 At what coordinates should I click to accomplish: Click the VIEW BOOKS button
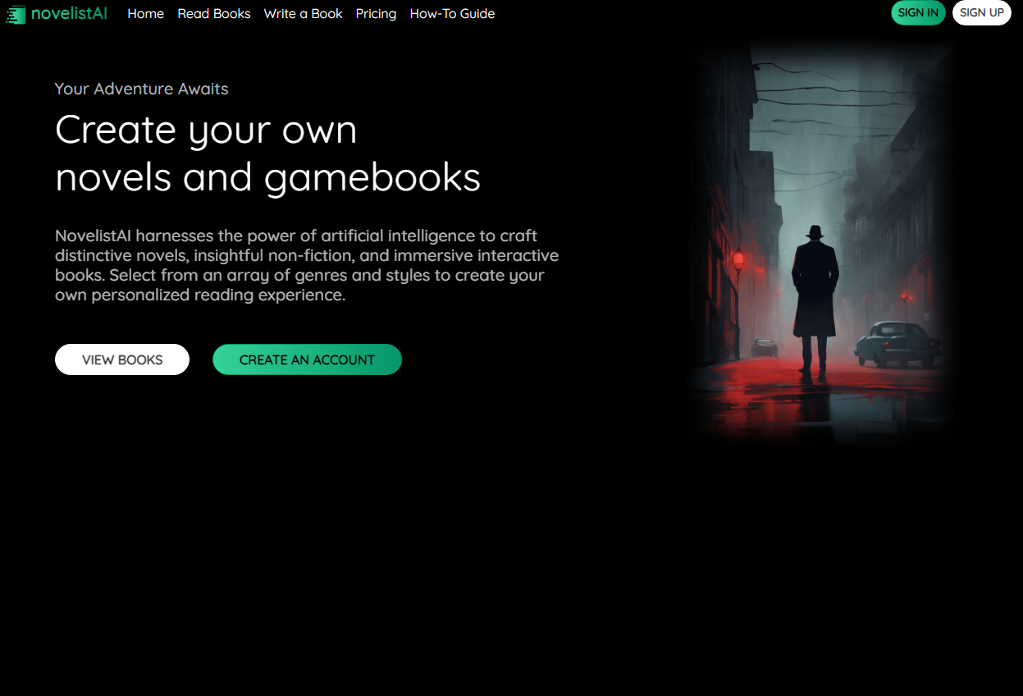point(122,359)
